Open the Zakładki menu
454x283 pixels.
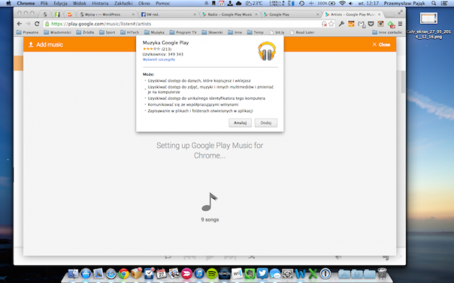(x=124, y=3)
